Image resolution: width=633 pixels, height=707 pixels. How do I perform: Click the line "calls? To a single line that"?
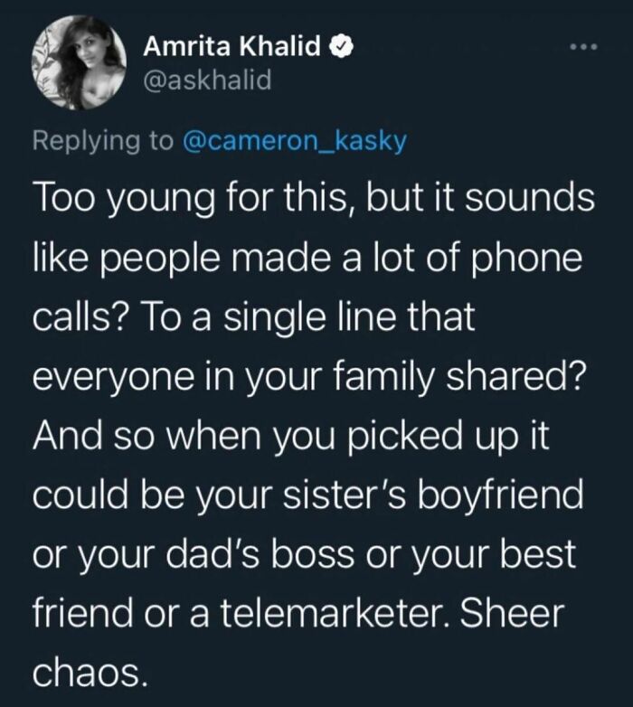coord(254,316)
